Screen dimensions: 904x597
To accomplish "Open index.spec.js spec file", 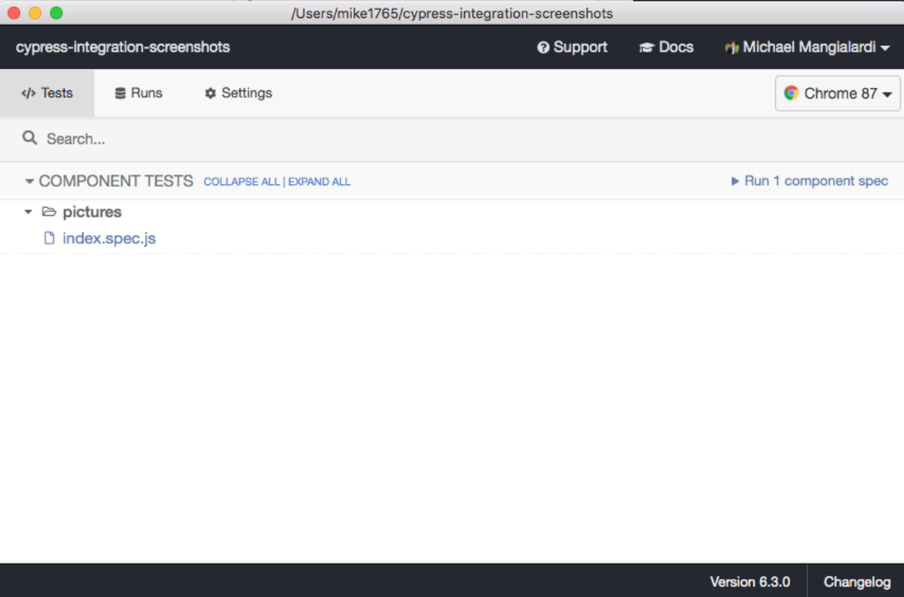I will (109, 239).
